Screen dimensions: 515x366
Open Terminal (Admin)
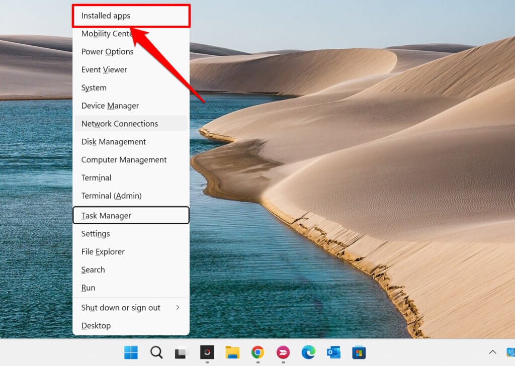131,196
